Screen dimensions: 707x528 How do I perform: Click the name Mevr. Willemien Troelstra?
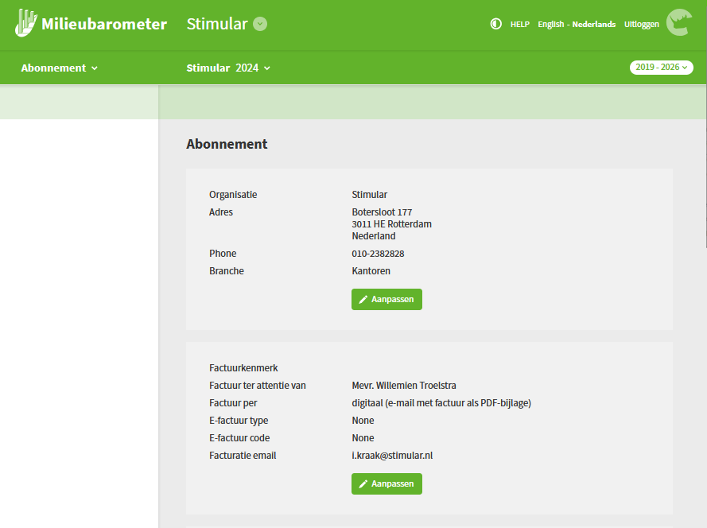pyautogui.click(x=404, y=386)
